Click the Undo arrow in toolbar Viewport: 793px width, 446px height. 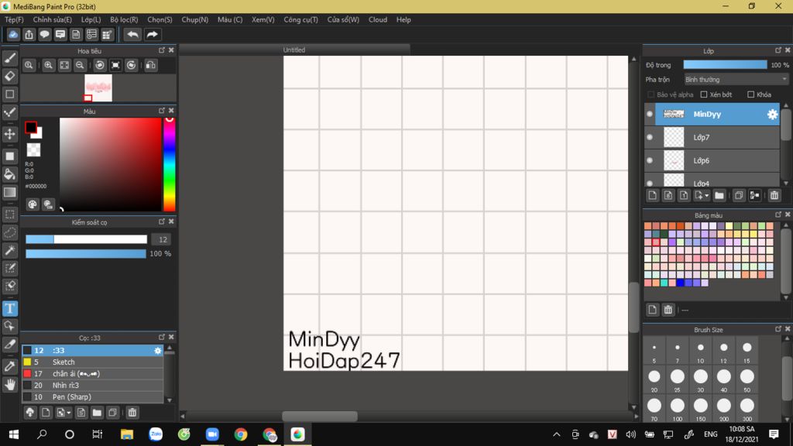click(x=133, y=34)
